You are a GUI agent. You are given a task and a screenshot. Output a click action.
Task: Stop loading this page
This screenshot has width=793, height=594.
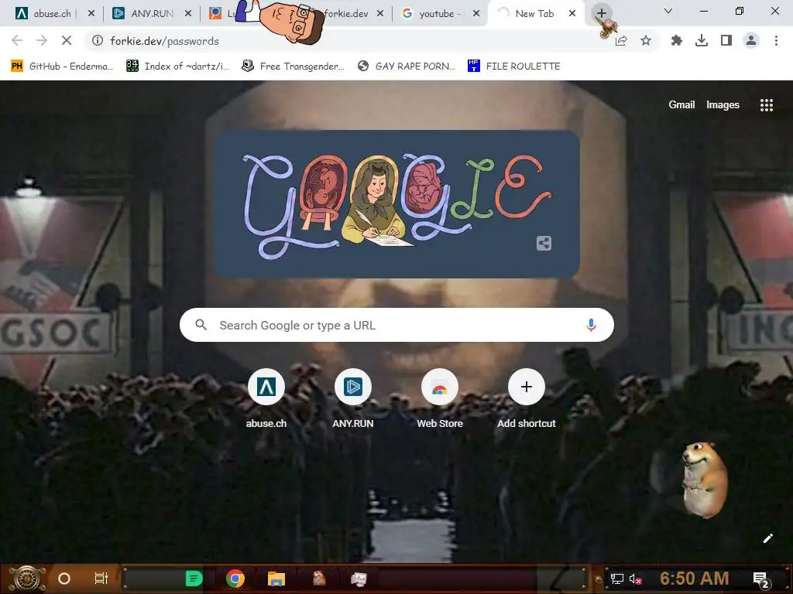[67, 40]
